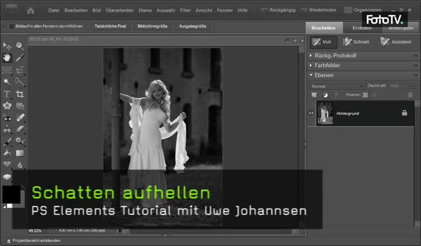
Task: Select the Eraser tool
Action: [19, 129]
